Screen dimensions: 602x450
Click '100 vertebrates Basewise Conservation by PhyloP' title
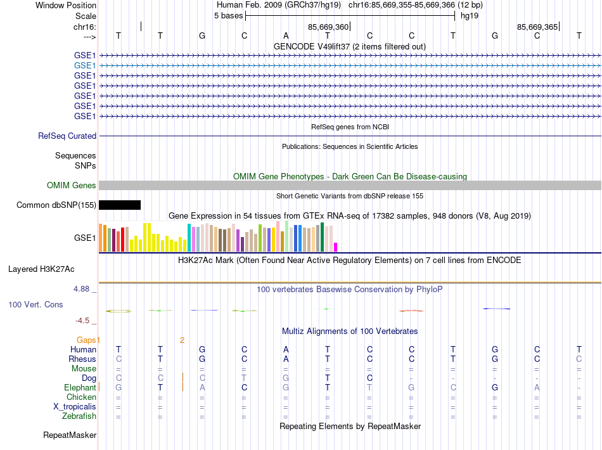coord(350,289)
